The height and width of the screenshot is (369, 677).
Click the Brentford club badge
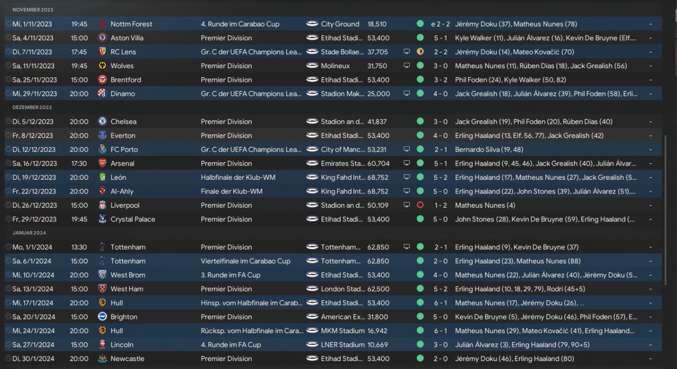[103, 80]
